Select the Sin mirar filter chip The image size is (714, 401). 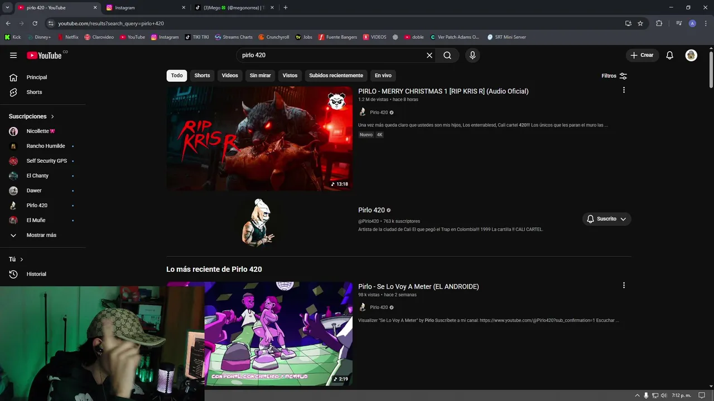[x=260, y=75]
